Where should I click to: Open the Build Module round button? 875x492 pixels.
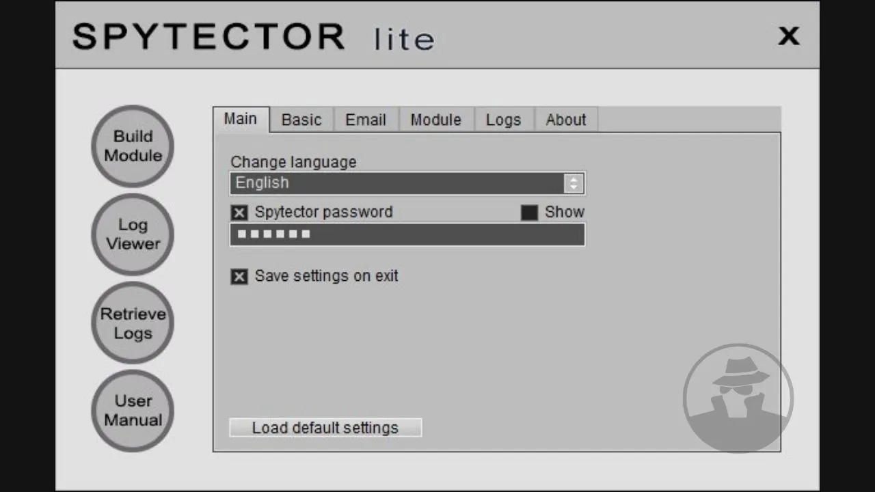pyautogui.click(x=133, y=146)
